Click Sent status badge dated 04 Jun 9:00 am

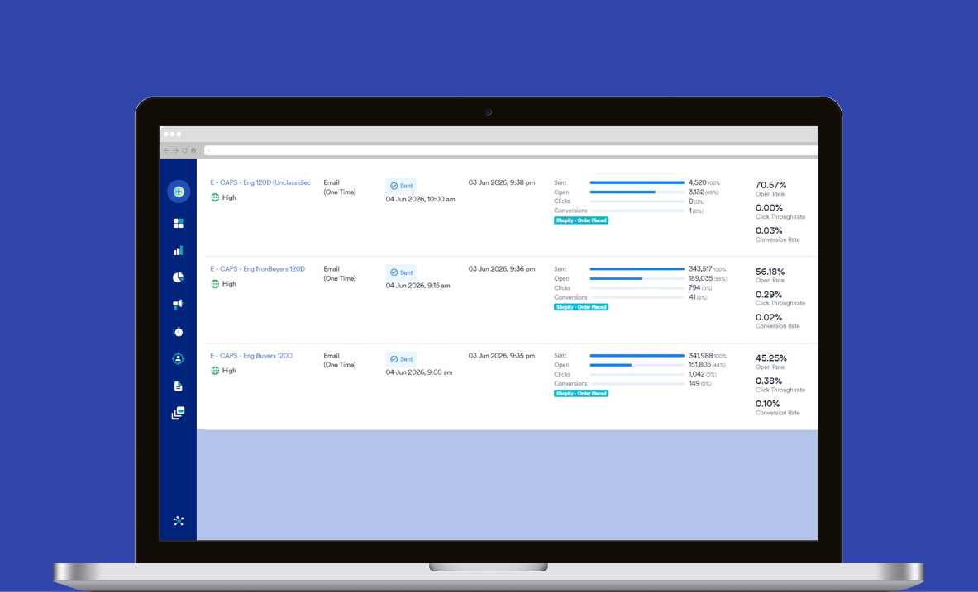click(401, 359)
